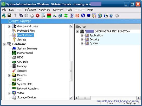
Task: Click the globe network toolbar icon
Action: (60, 16)
